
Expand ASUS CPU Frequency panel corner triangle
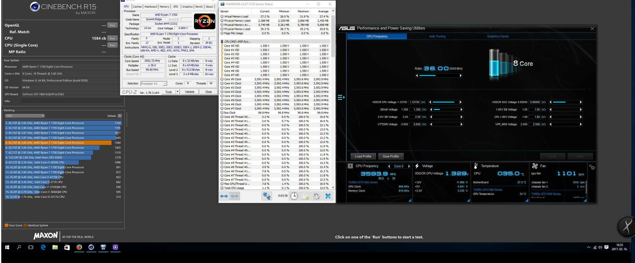(410, 200)
